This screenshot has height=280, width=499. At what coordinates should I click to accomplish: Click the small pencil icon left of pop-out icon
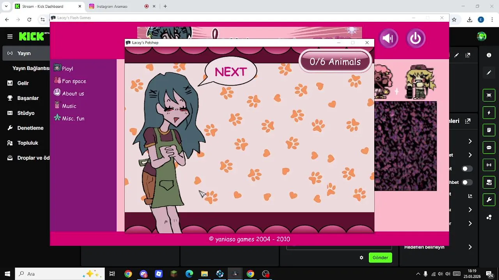point(457,55)
